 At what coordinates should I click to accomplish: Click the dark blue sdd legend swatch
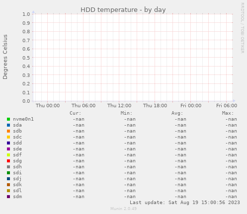click(8, 143)
